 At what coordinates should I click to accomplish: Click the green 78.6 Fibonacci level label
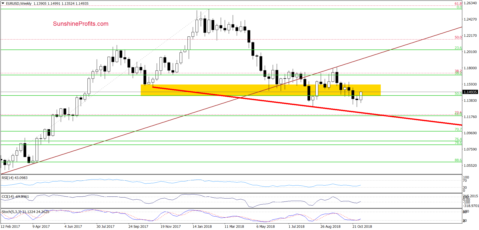coord(458,143)
